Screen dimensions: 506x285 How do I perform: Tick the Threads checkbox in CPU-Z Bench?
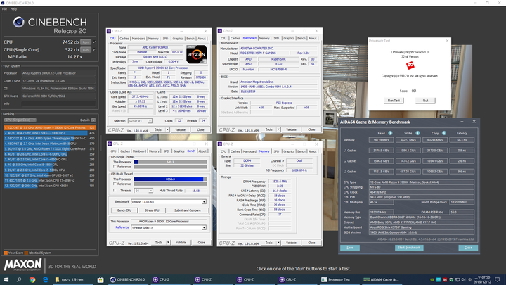pyautogui.click(x=115, y=191)
